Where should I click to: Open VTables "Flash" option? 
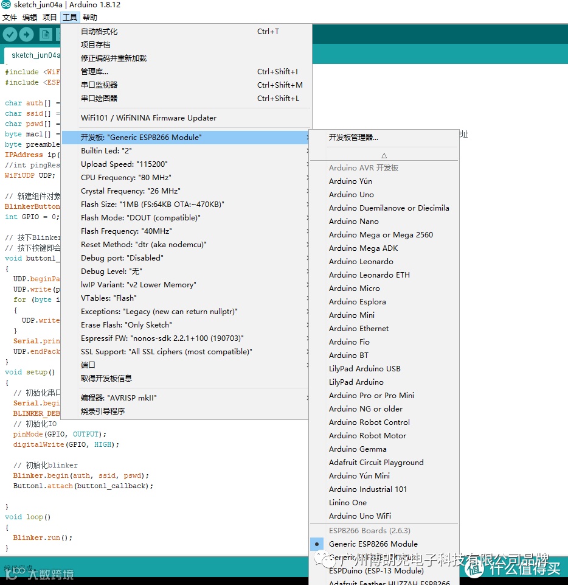185,298
